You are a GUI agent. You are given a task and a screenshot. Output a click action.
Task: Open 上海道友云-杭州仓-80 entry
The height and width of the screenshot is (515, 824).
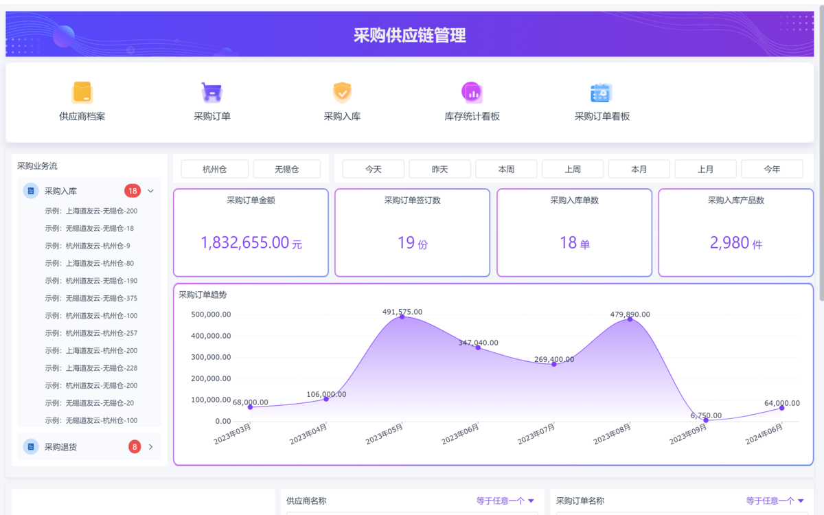[89, 264]
